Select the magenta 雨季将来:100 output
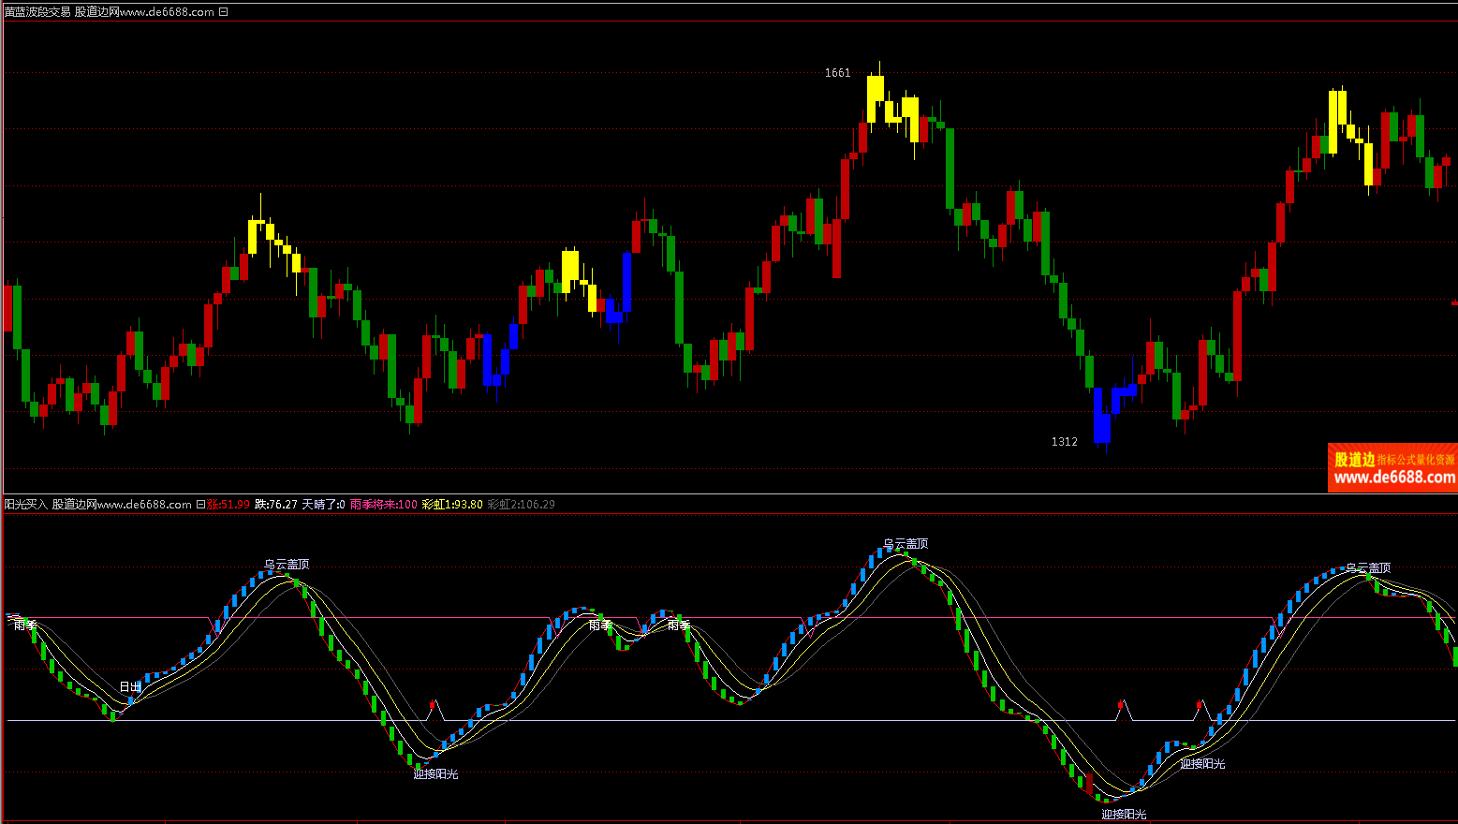The image size is (1458, 824). tap(384, 505)
